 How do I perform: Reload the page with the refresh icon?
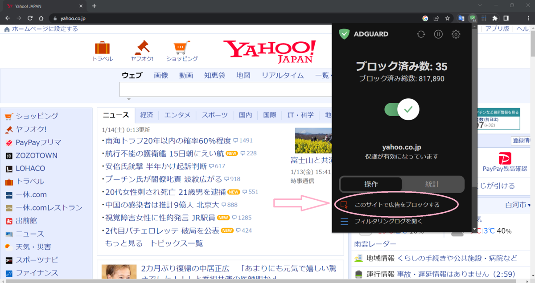30,18
